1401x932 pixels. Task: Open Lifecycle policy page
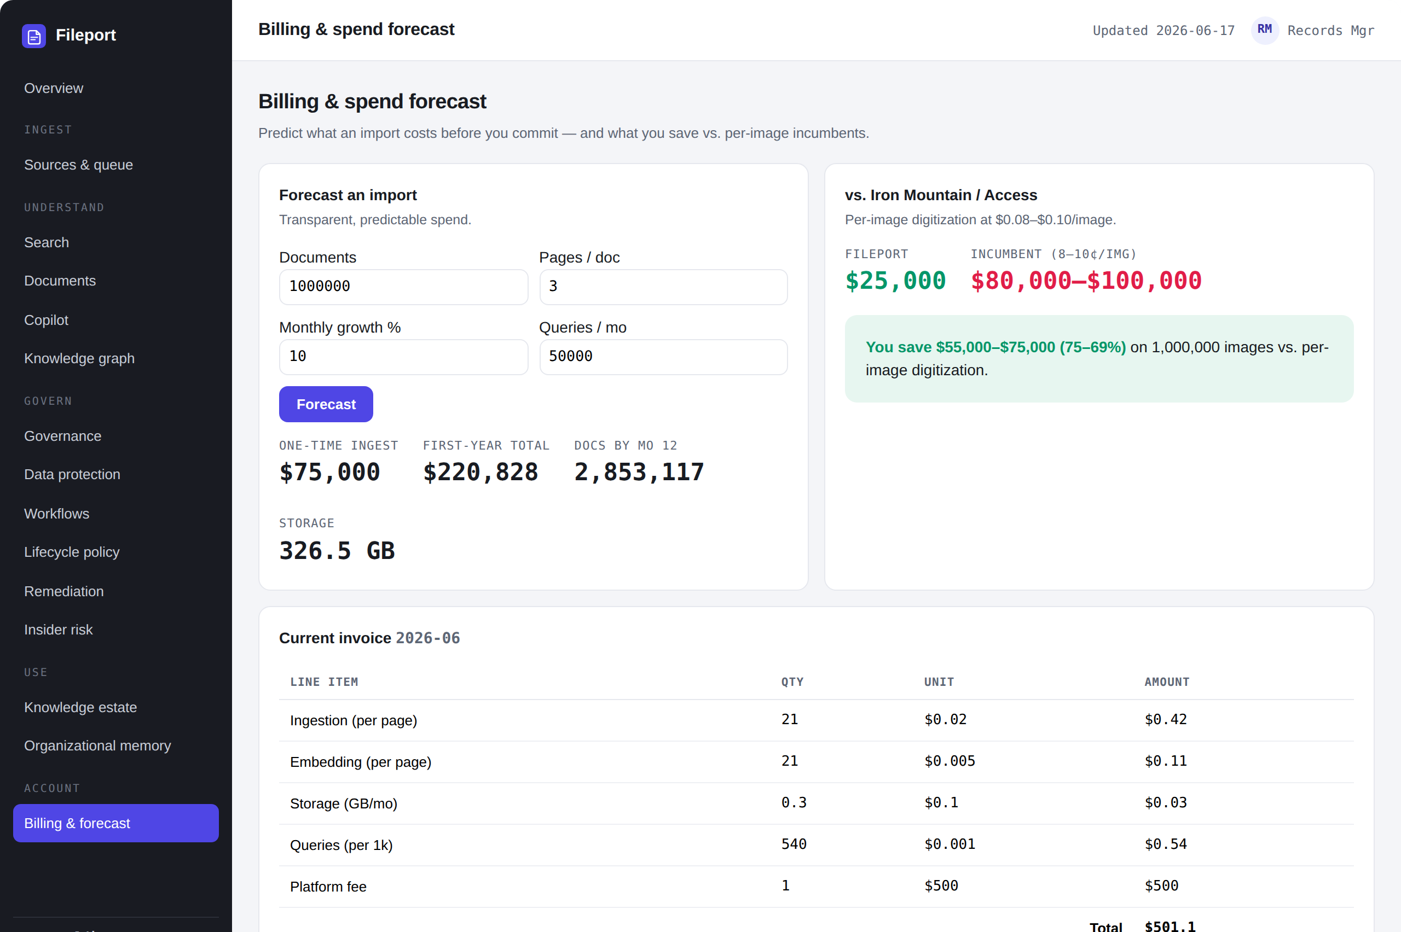(116, 552)
